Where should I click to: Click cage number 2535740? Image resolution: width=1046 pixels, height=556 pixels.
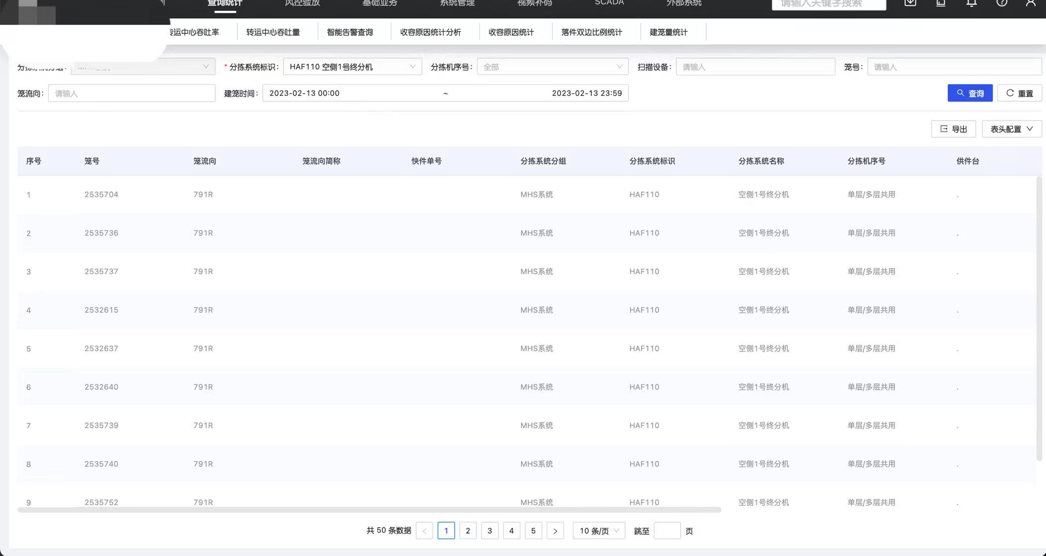tap(101, 464)
